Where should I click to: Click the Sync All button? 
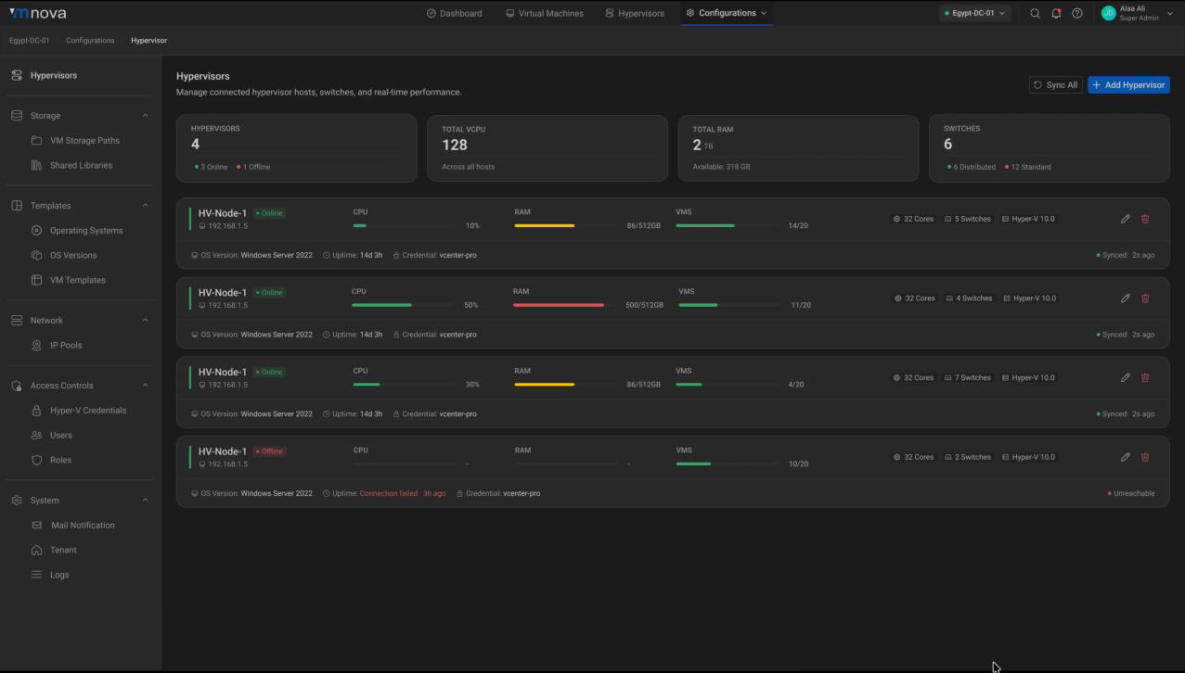point(1056,84)
